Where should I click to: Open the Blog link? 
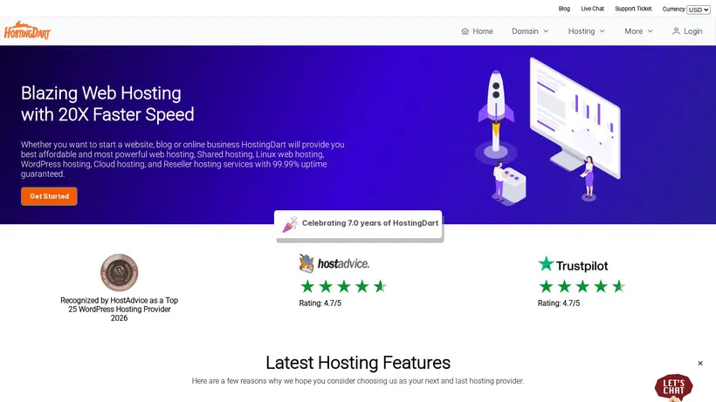pyautogui.click(x=564, y=9)
